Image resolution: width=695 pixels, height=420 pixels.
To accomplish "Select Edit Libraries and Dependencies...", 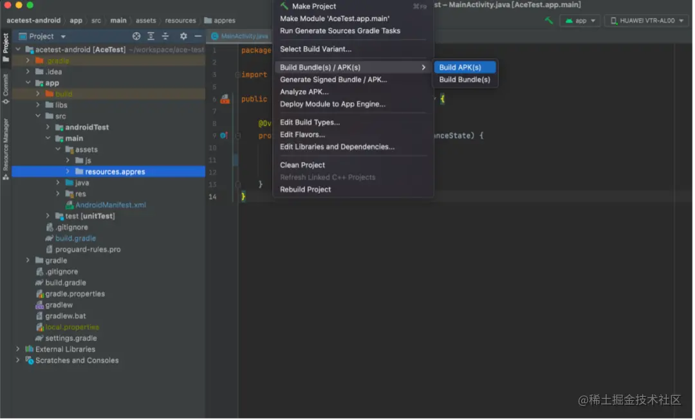I will pyautogui.click(x=354, y=147).
